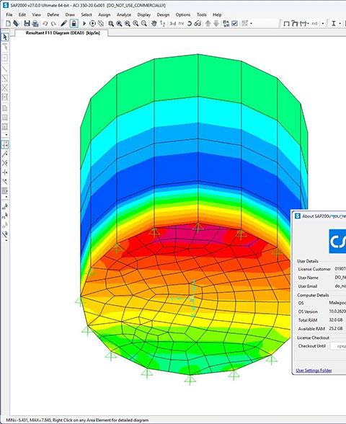
Task: Click the License Customer label in About dialog
Action: (314, 269)
